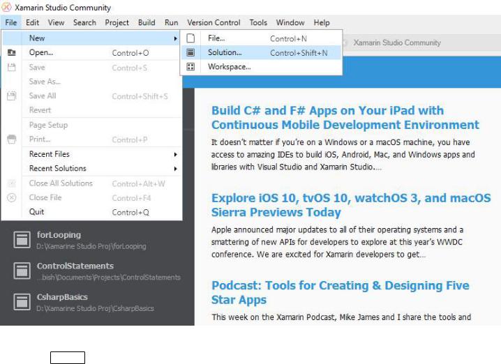Choose Workspace... from the New submenu
The image size is (501, 364).
point(262,67)
